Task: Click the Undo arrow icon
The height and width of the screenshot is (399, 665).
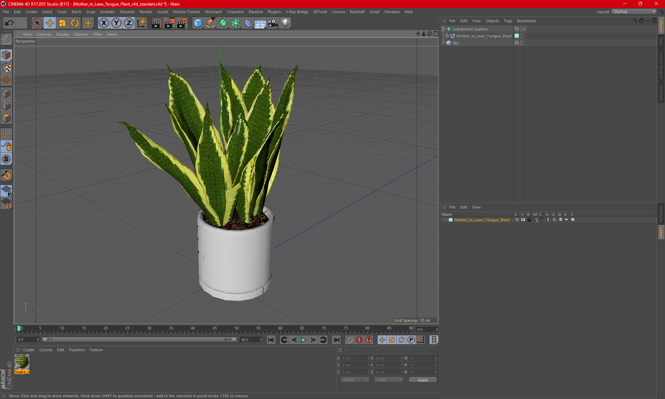Action: (x=9, y=23)
